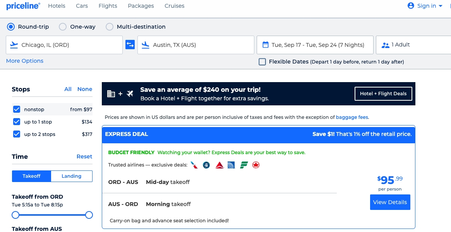Open the Hotels menu item

coord(57,6)
